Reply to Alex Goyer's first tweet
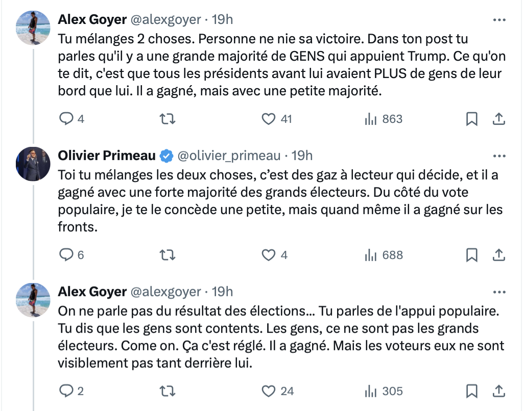This screenshot has width=524, height=411. 67,119
